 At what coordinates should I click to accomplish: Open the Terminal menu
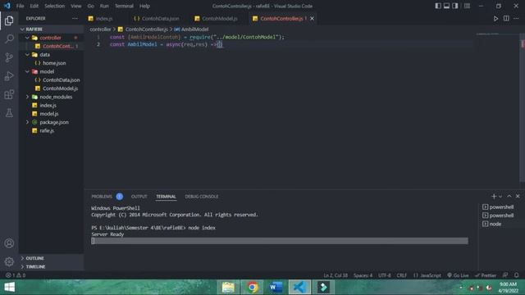point(124,6)
